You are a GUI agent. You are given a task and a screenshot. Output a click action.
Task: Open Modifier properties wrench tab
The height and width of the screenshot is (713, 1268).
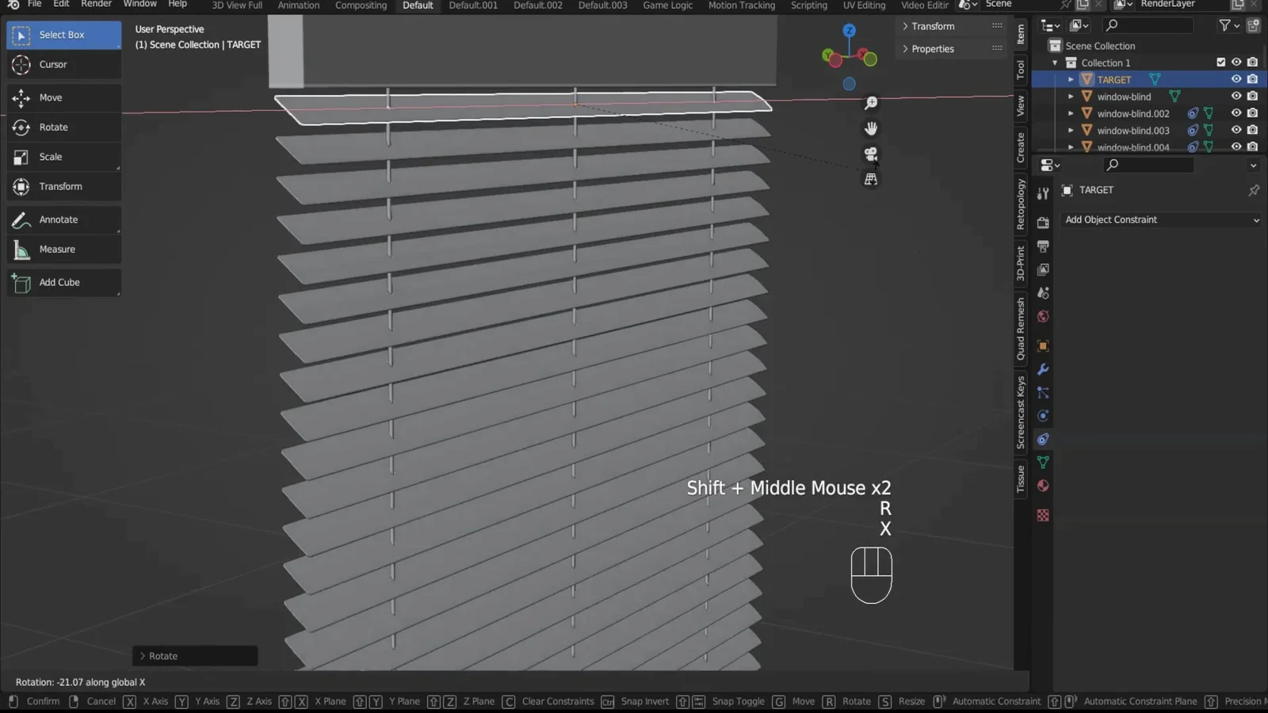(1043, 370)
